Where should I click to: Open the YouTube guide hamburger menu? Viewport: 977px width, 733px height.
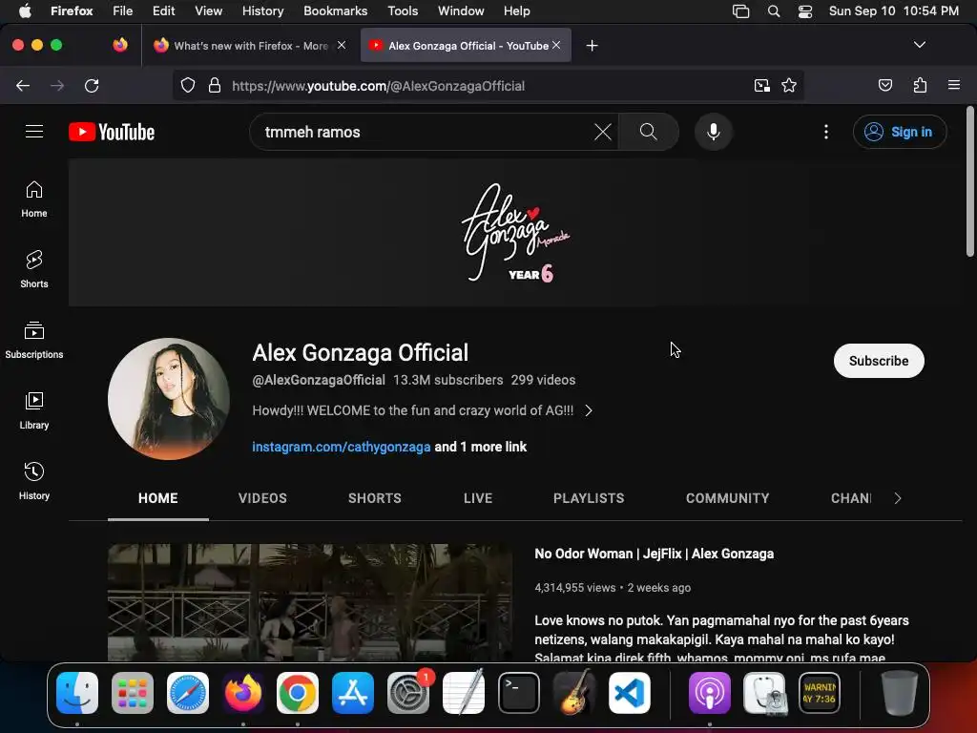click(x=34, y=132)
